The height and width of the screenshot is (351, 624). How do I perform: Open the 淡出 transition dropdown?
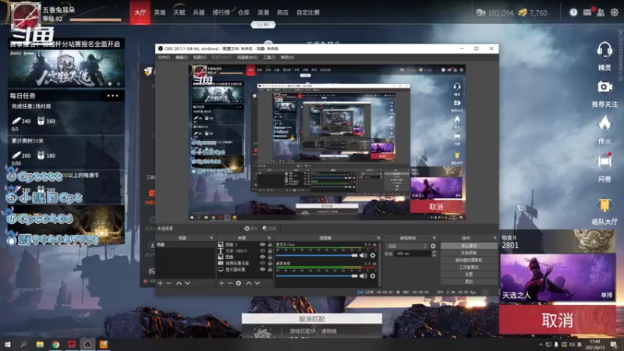click(406, 246)
